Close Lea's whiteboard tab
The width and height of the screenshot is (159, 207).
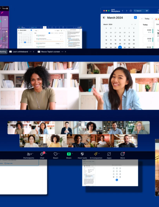pyautogui.click(x=34, y=52)
